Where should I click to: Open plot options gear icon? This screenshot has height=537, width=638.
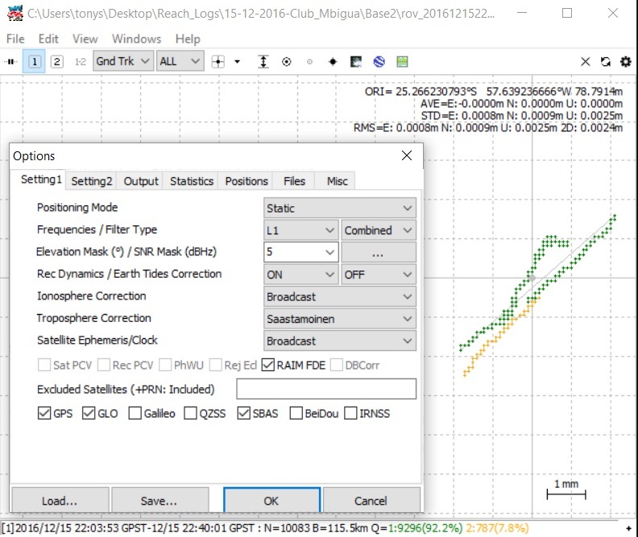(x=625, y=62)
